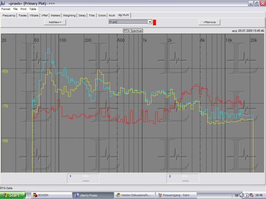The height and width of the screenshot is (199, 266).
Task: Click the praxis window title bar icon
Action: 3,3
